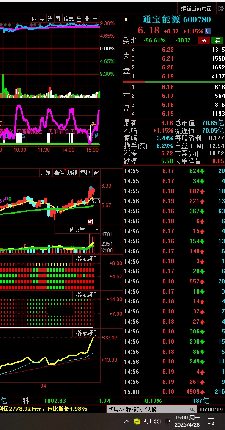Select the 窗 window tab
The width and height of the screenshot is (225, 430).
[x=96, y=173]
